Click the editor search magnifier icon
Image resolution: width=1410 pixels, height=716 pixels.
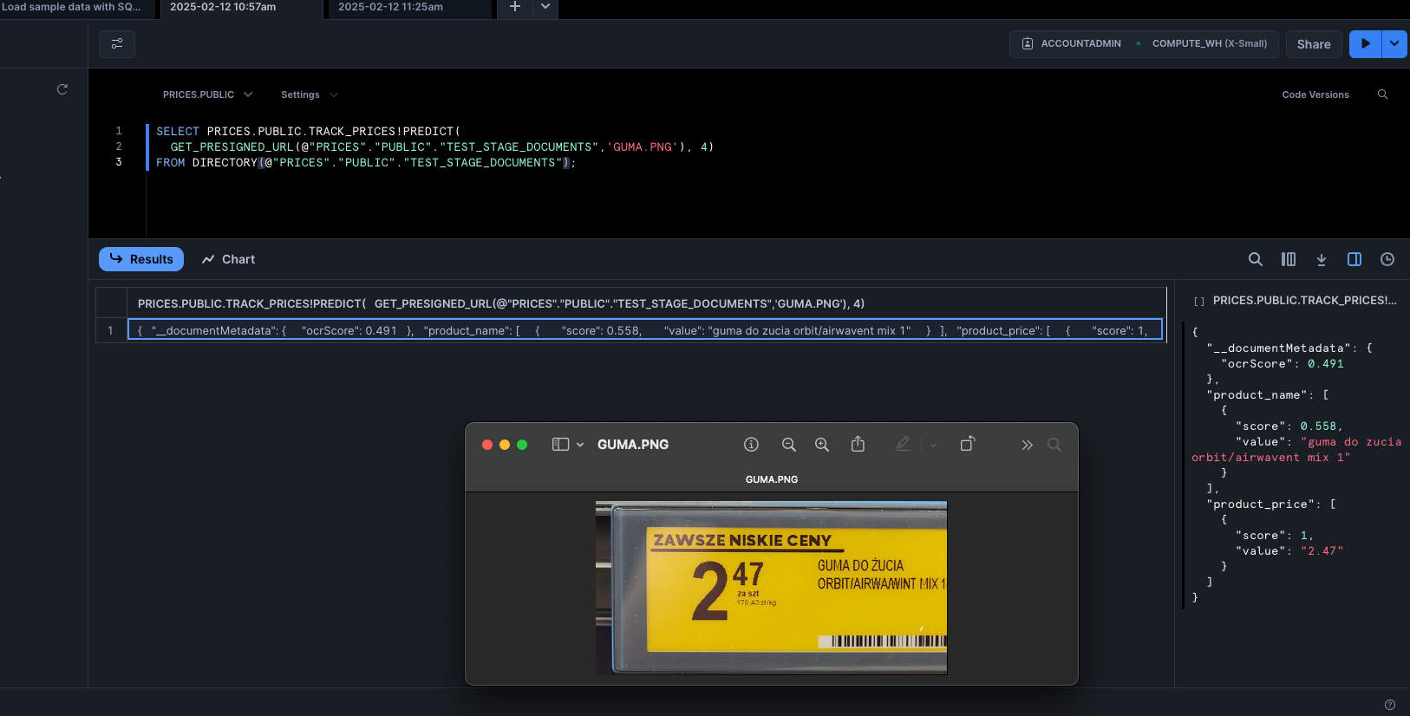click(x=1382, y=94)
